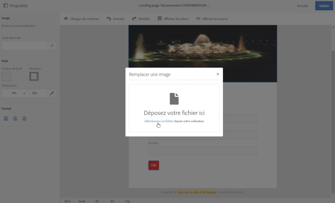Click the height field showing 260

point(35,93)
